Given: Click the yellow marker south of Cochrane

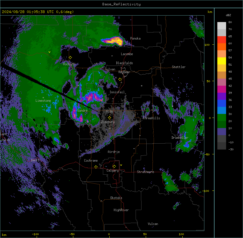Looking at the screenshot, I should click(96, 167).
